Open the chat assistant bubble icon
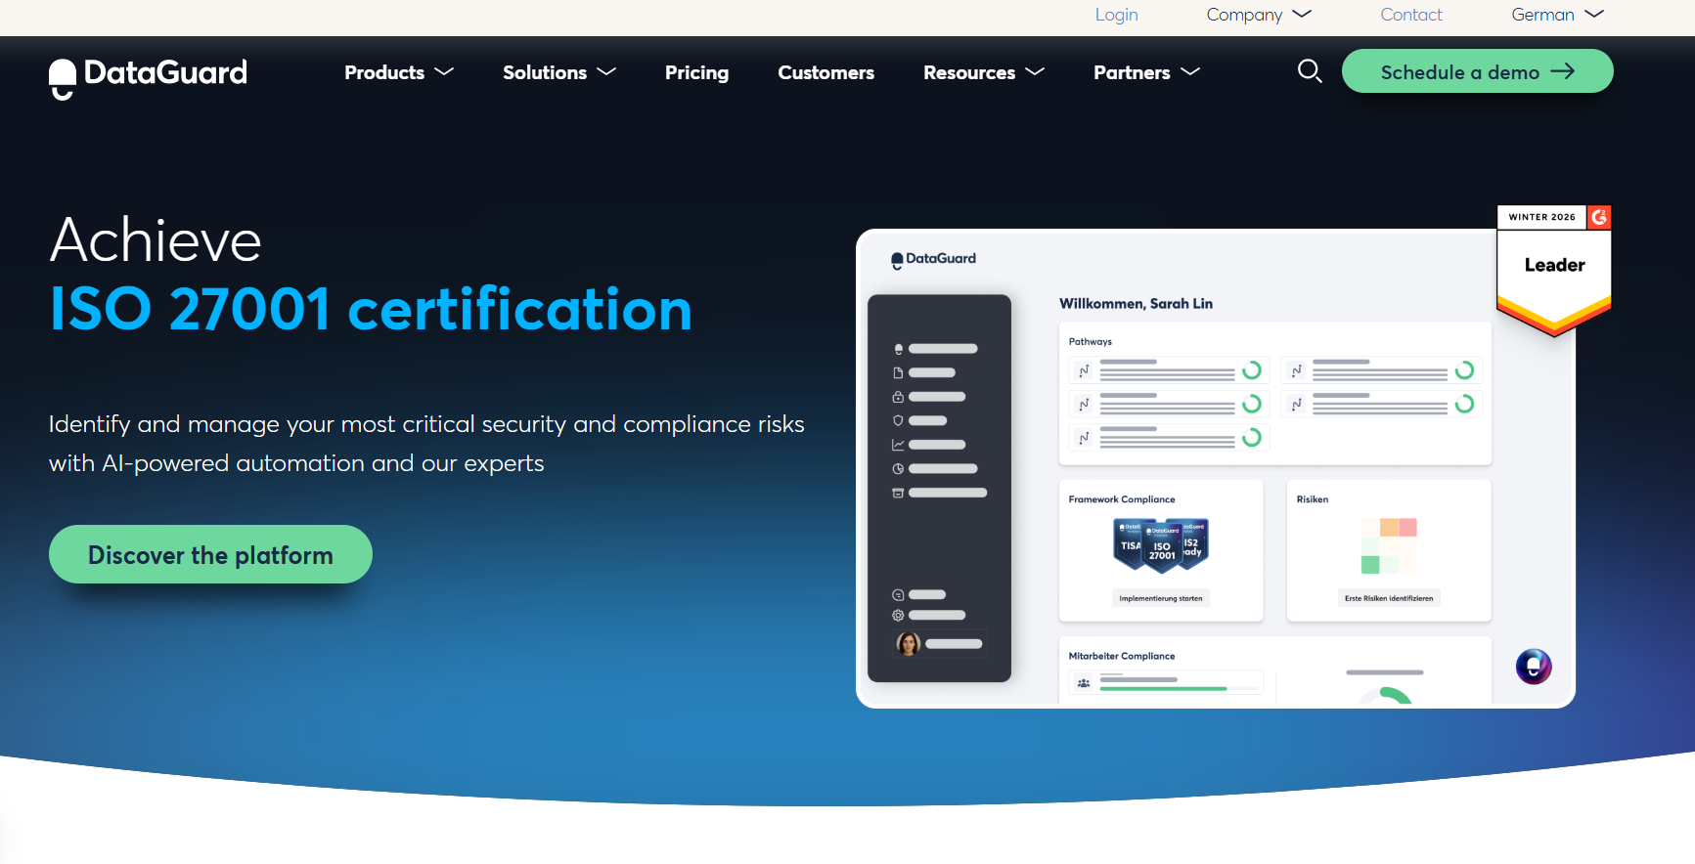This screenshot has height=864, width=1695. [x=1533, y=667]
